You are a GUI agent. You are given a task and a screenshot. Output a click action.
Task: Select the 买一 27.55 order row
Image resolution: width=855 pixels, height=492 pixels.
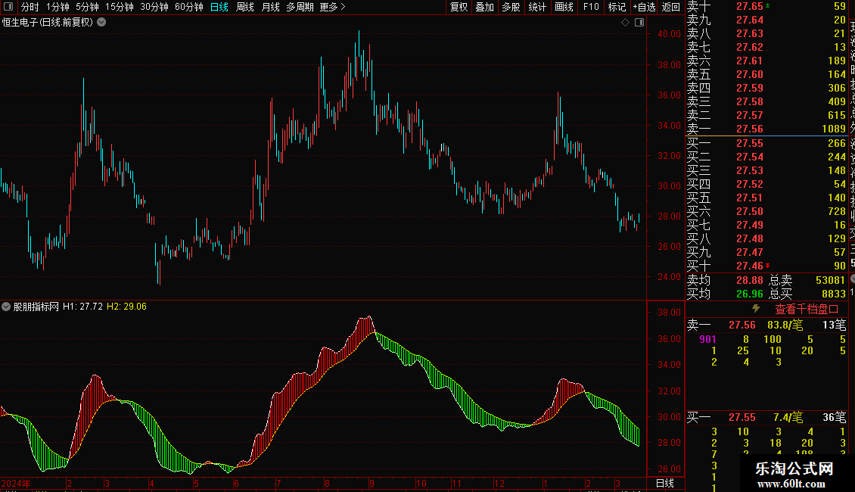766,143
